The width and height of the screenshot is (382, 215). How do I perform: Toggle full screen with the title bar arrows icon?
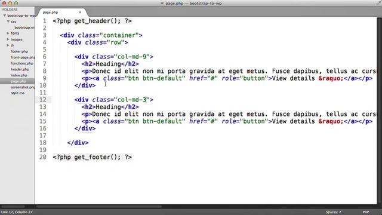point(378,3)
